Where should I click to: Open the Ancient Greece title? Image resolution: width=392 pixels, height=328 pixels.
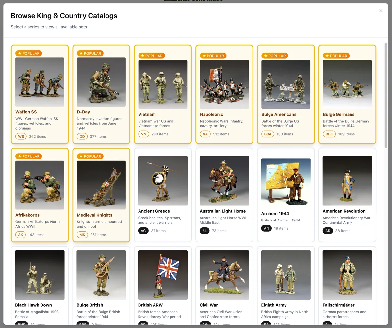154,211
